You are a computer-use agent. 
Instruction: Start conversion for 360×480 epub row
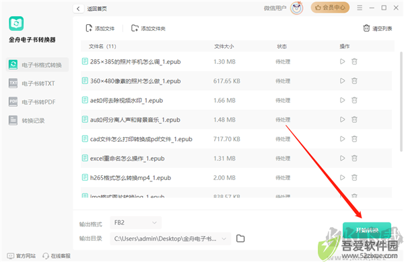(x=342, y=81)
